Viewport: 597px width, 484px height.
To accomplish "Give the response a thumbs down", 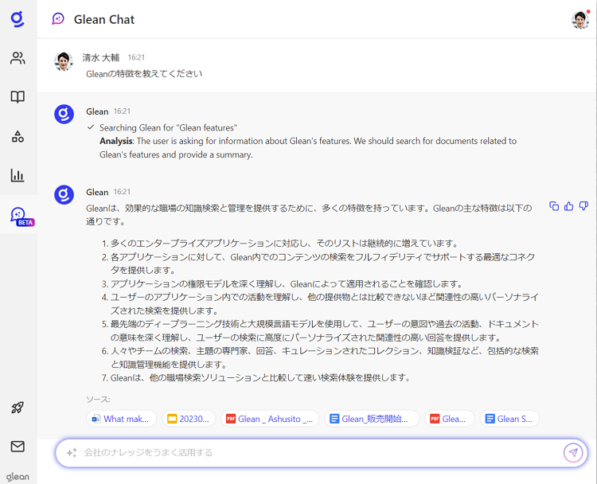I will [x=583, y=206].
